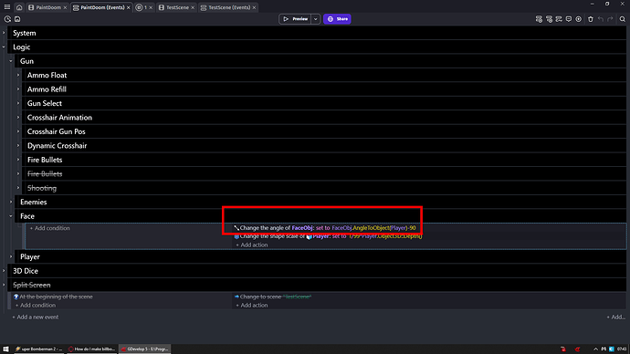
Task: Select the Change the shape scale of Player action
Action: 328,236
